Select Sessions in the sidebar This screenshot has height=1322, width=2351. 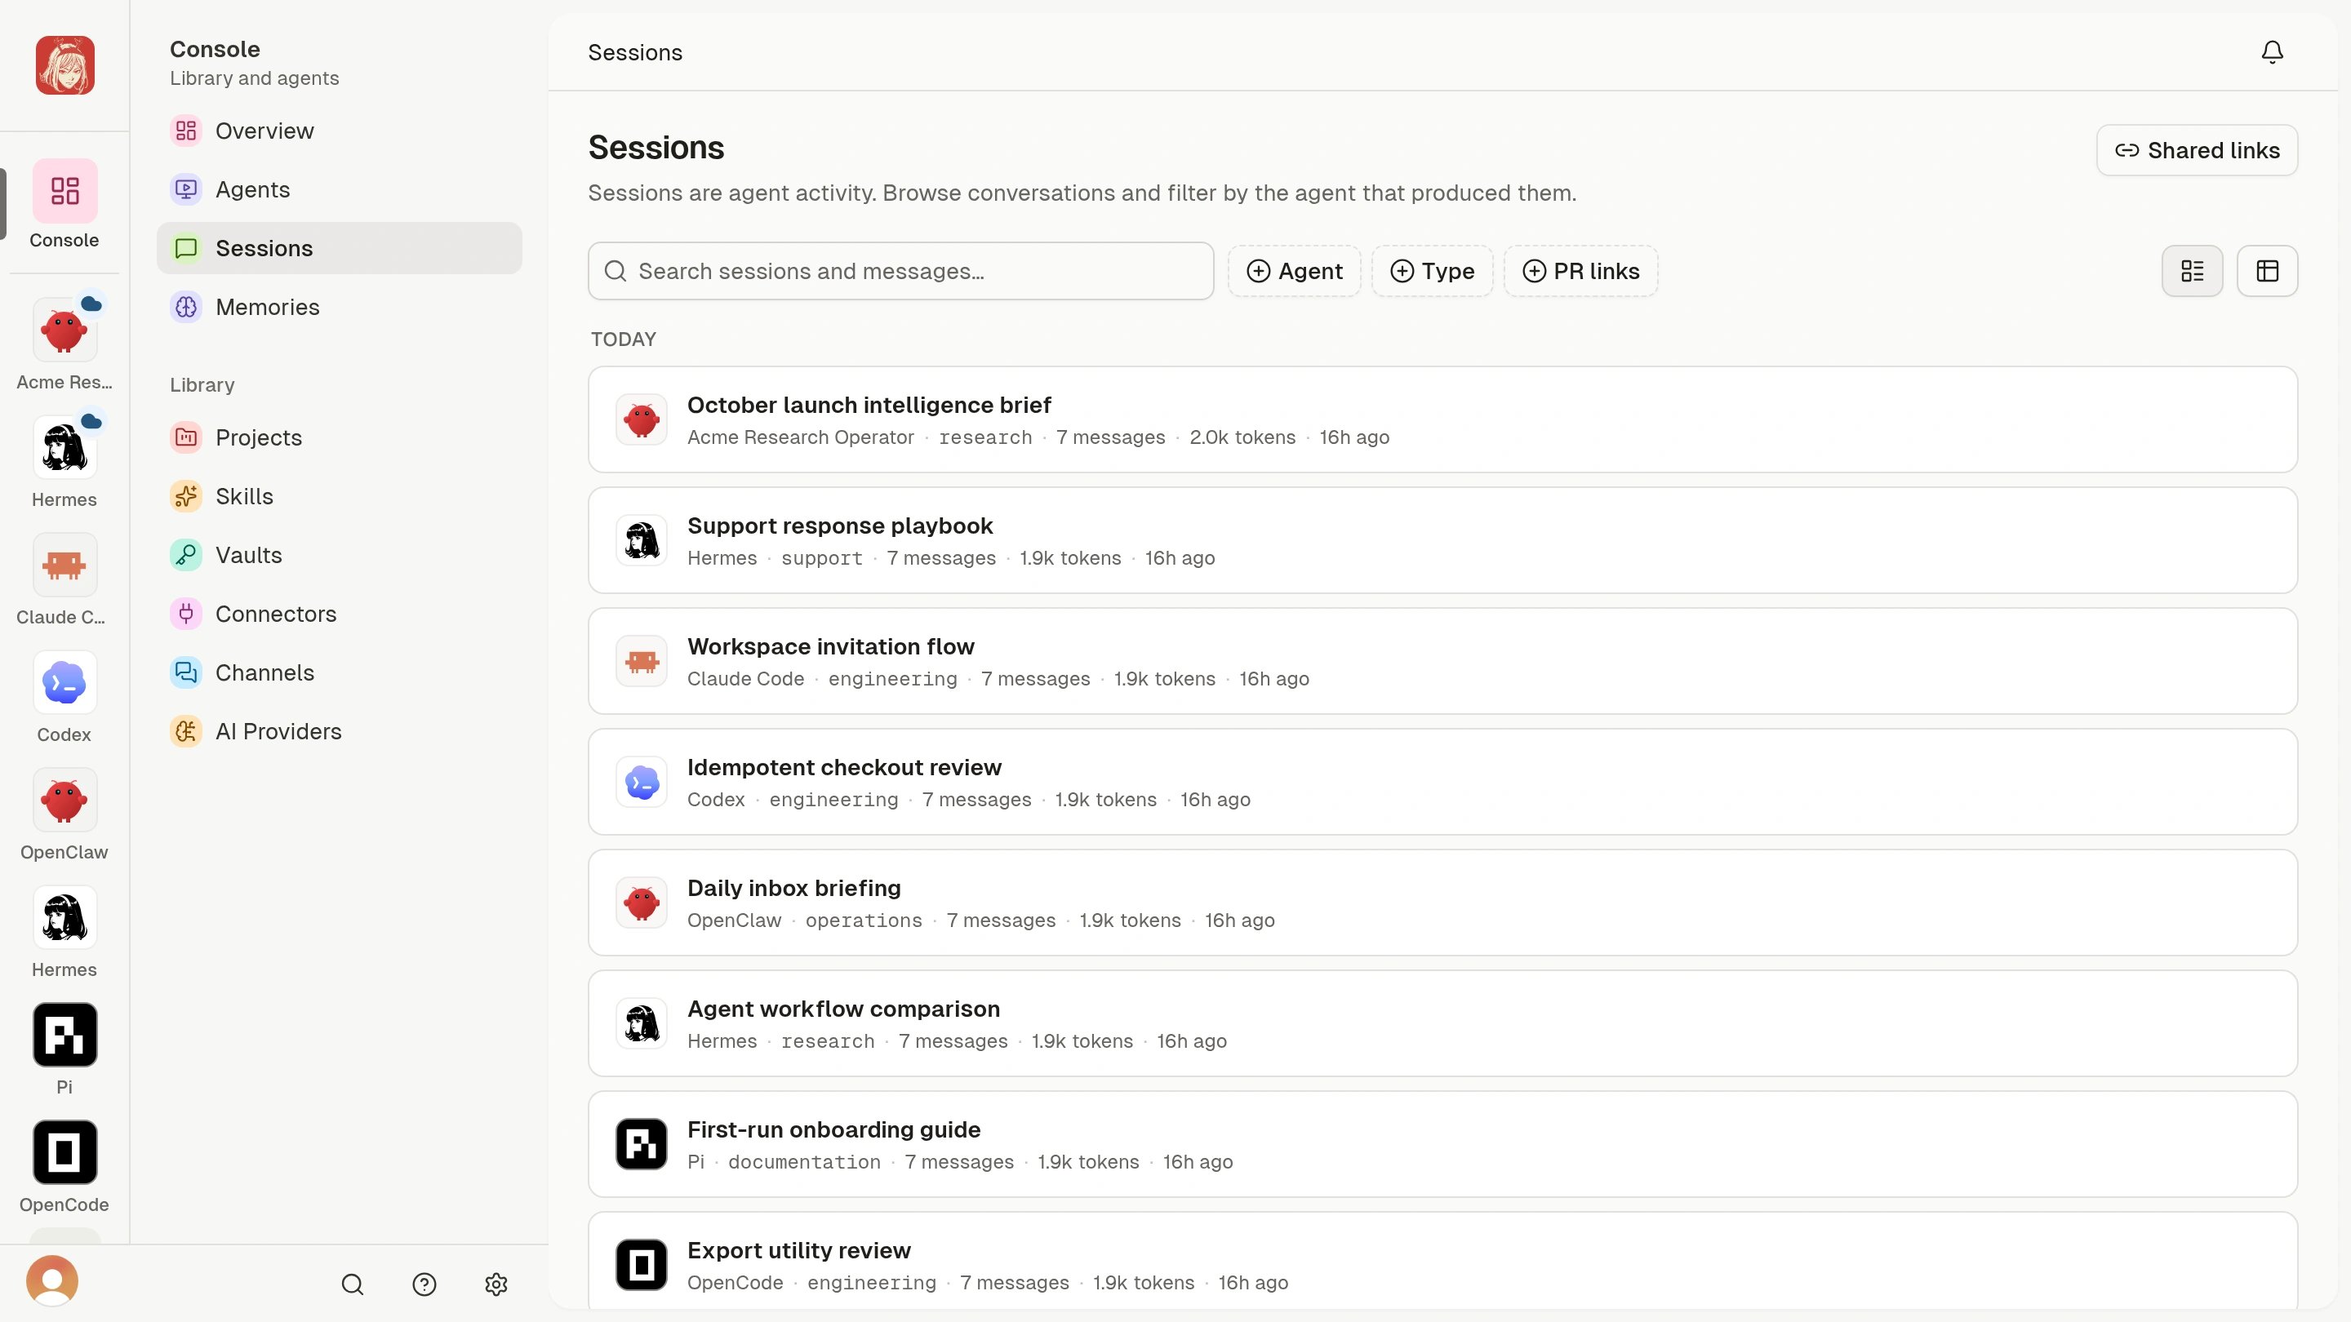coord(340,248)
